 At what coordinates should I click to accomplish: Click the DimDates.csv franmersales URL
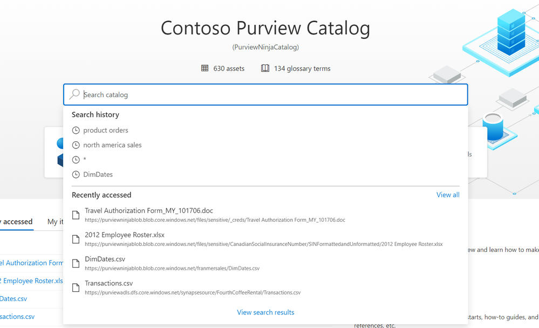pyautogui.click(x=172, y=268)
